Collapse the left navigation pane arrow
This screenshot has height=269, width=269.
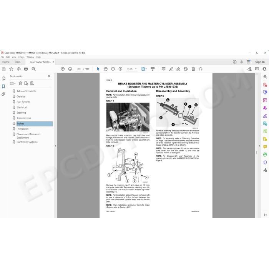pos(55,146)
